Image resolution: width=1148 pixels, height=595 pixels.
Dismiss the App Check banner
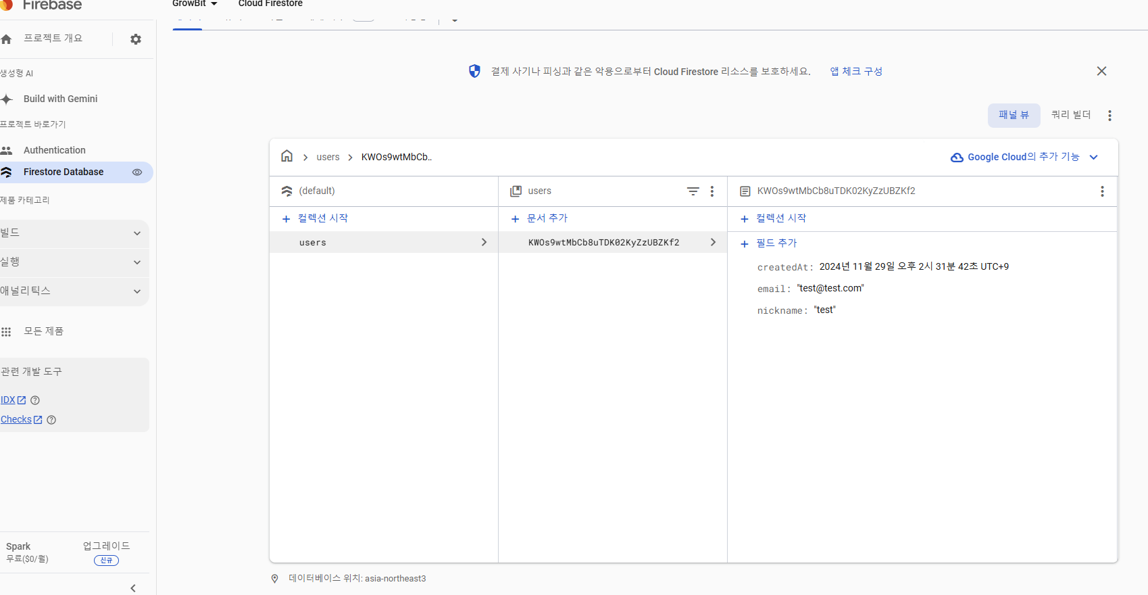[1101, 71]
